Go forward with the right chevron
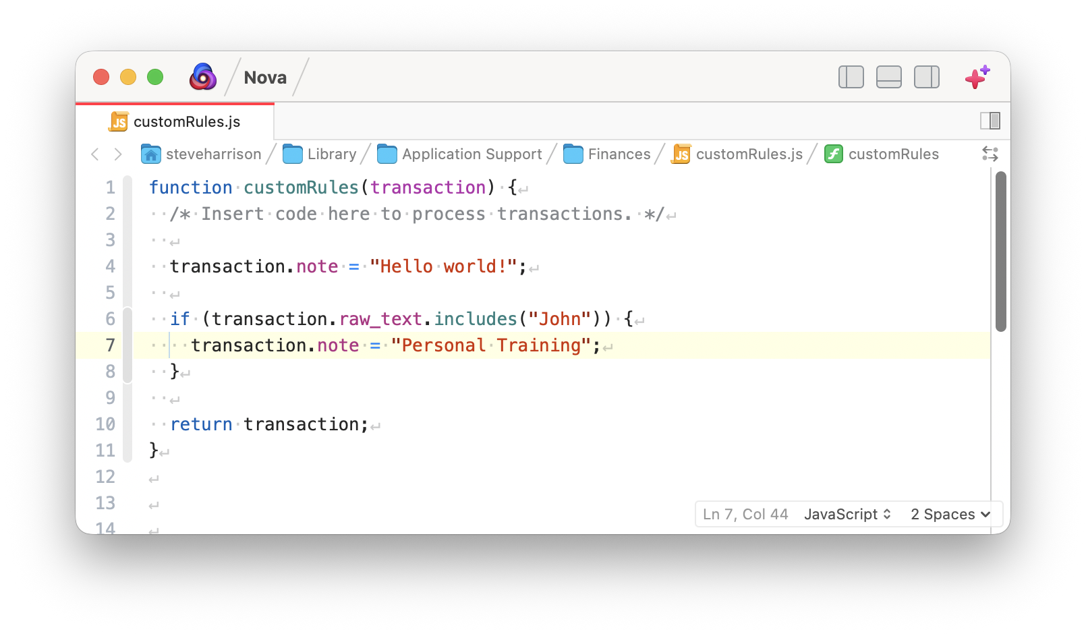 (118, 154)
